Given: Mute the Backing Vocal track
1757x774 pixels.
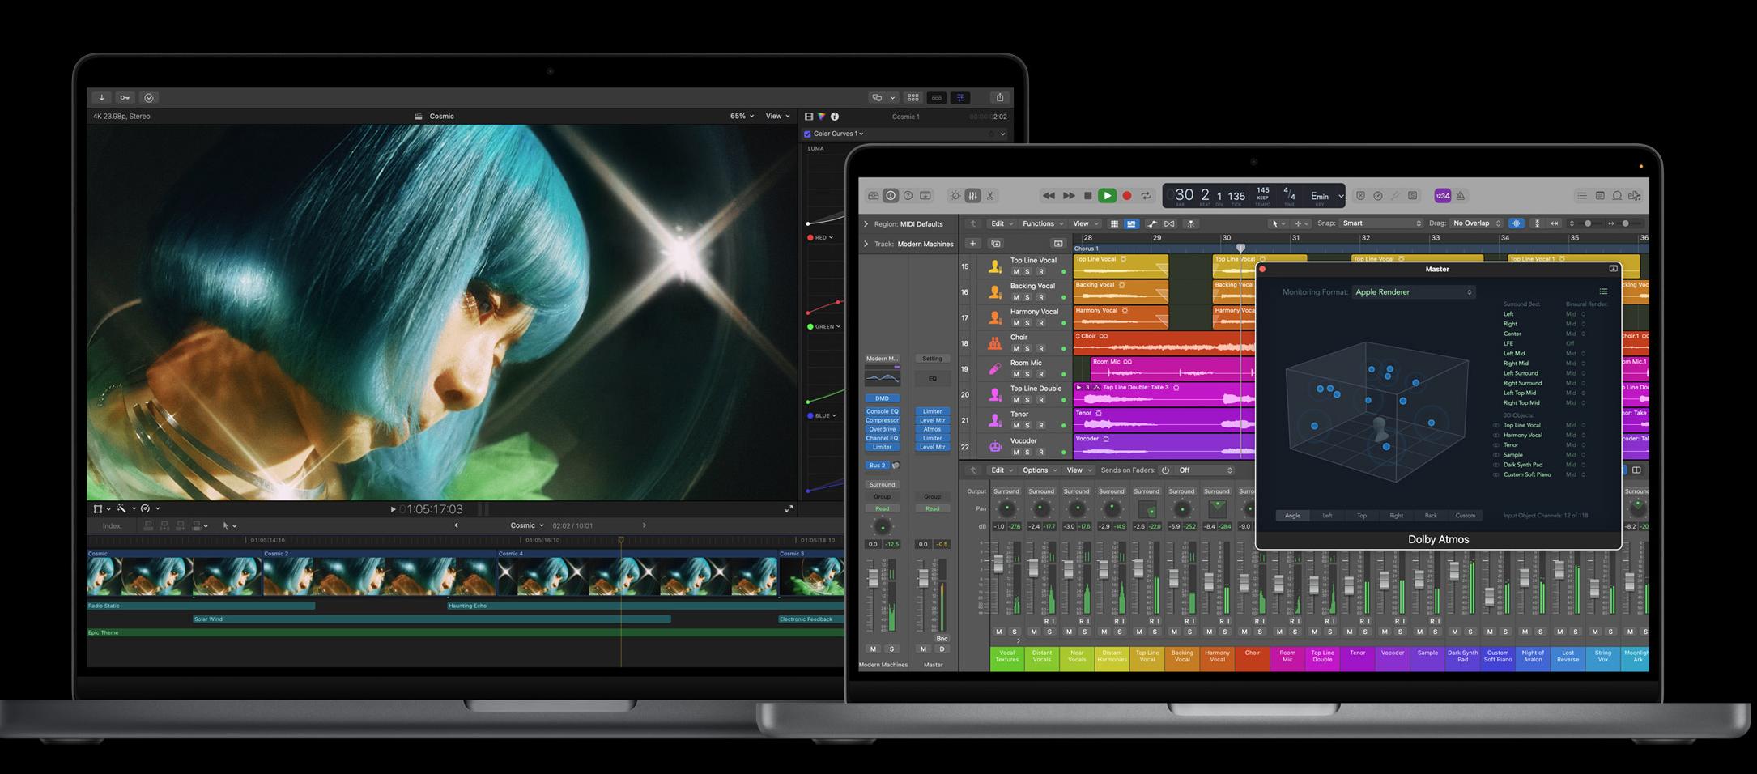Looking at the screenshot, I should coord(1015,297).
